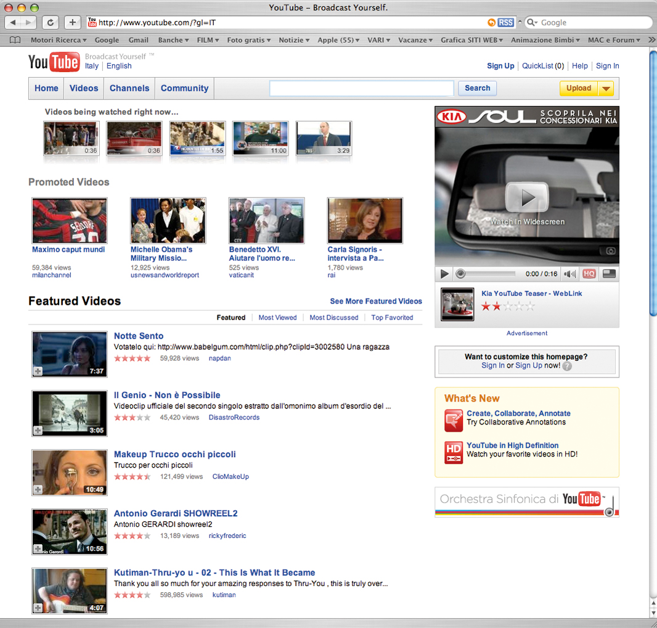Open the bookmarks book icon

15,40
